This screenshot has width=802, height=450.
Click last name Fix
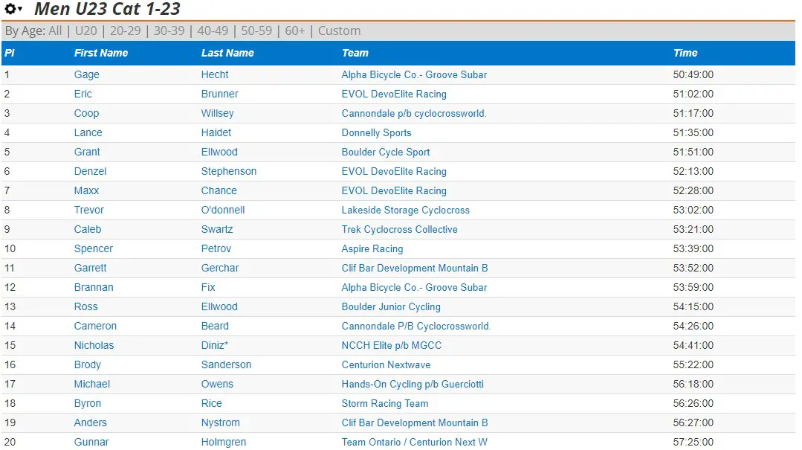208,288
